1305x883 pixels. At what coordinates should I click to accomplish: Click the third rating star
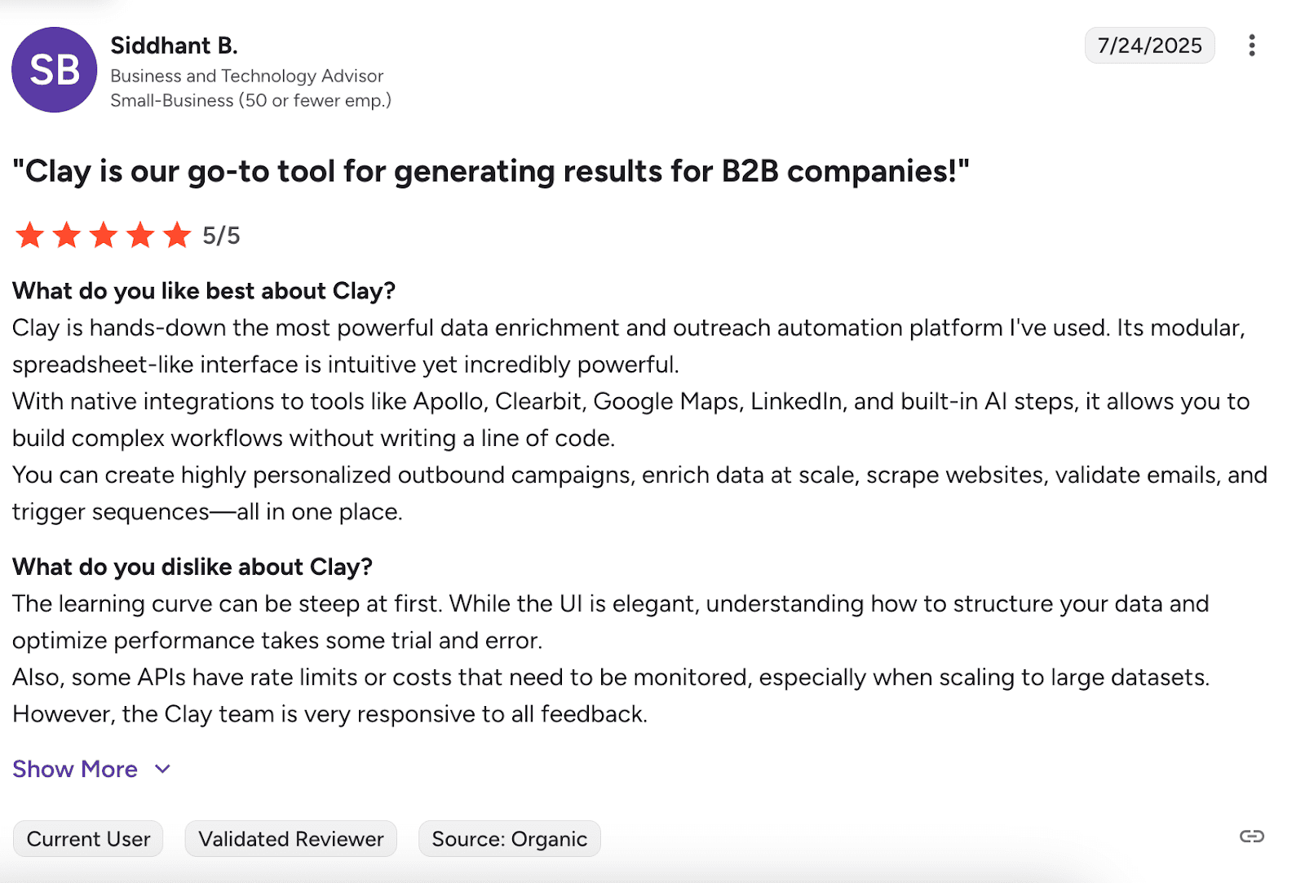(104, 235)
